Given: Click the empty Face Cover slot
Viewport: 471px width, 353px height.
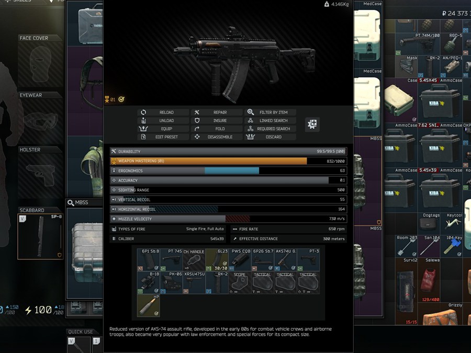Looking at the screenshot, I should (40, 64).
